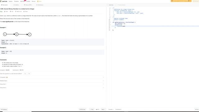This screenshot has height=112, width=199.
Task: Open the JavaScript language dropdown
Action: coord(112,5)
